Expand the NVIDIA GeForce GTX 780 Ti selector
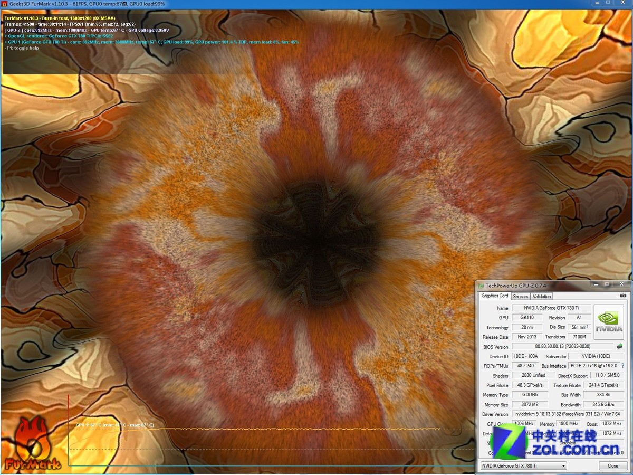Viewport: 633px width, 475px height. tap(523, 466)
